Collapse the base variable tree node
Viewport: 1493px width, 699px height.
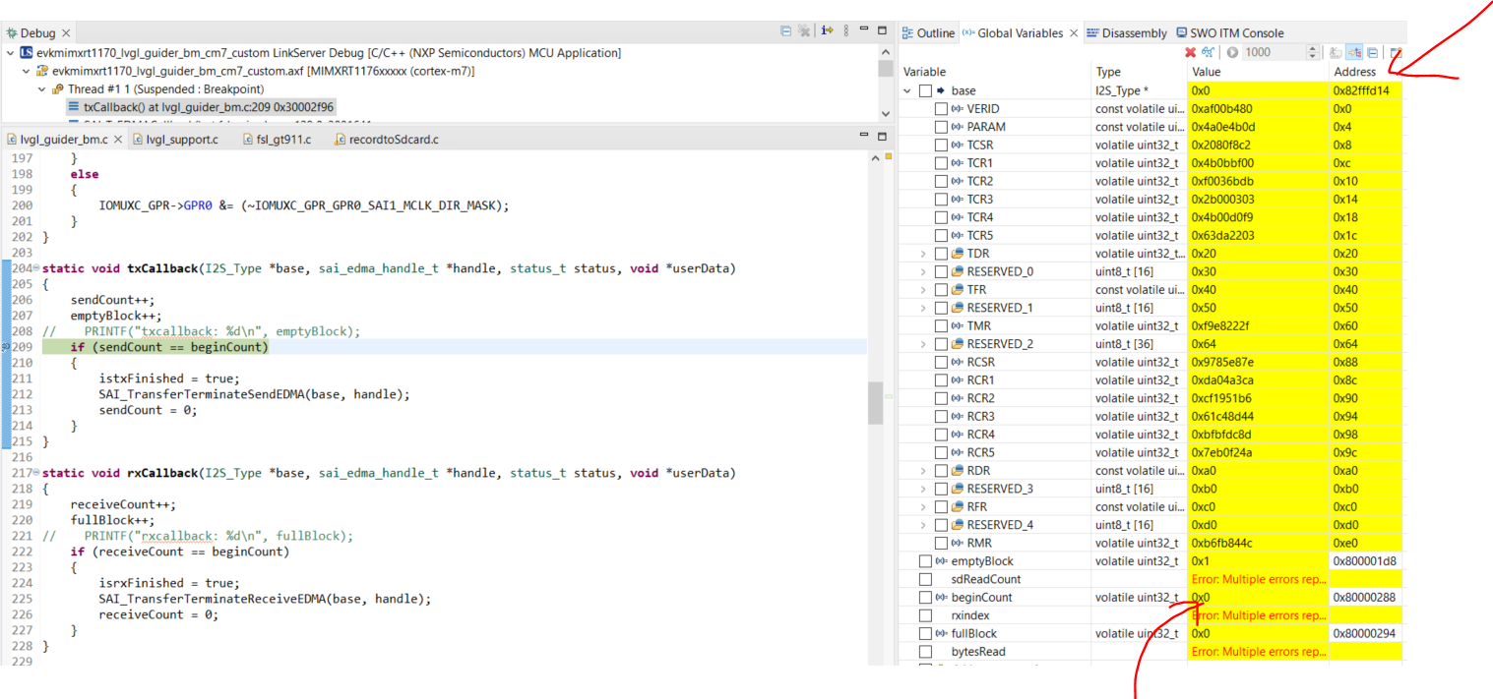click(907, 90)
